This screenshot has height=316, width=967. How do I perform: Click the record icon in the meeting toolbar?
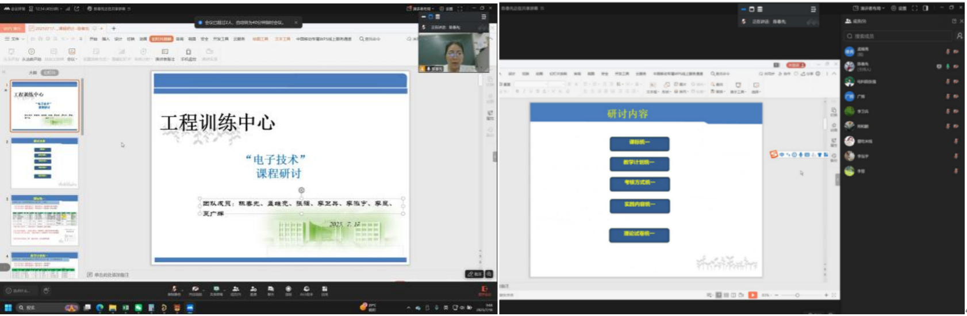tap(289, 289)
